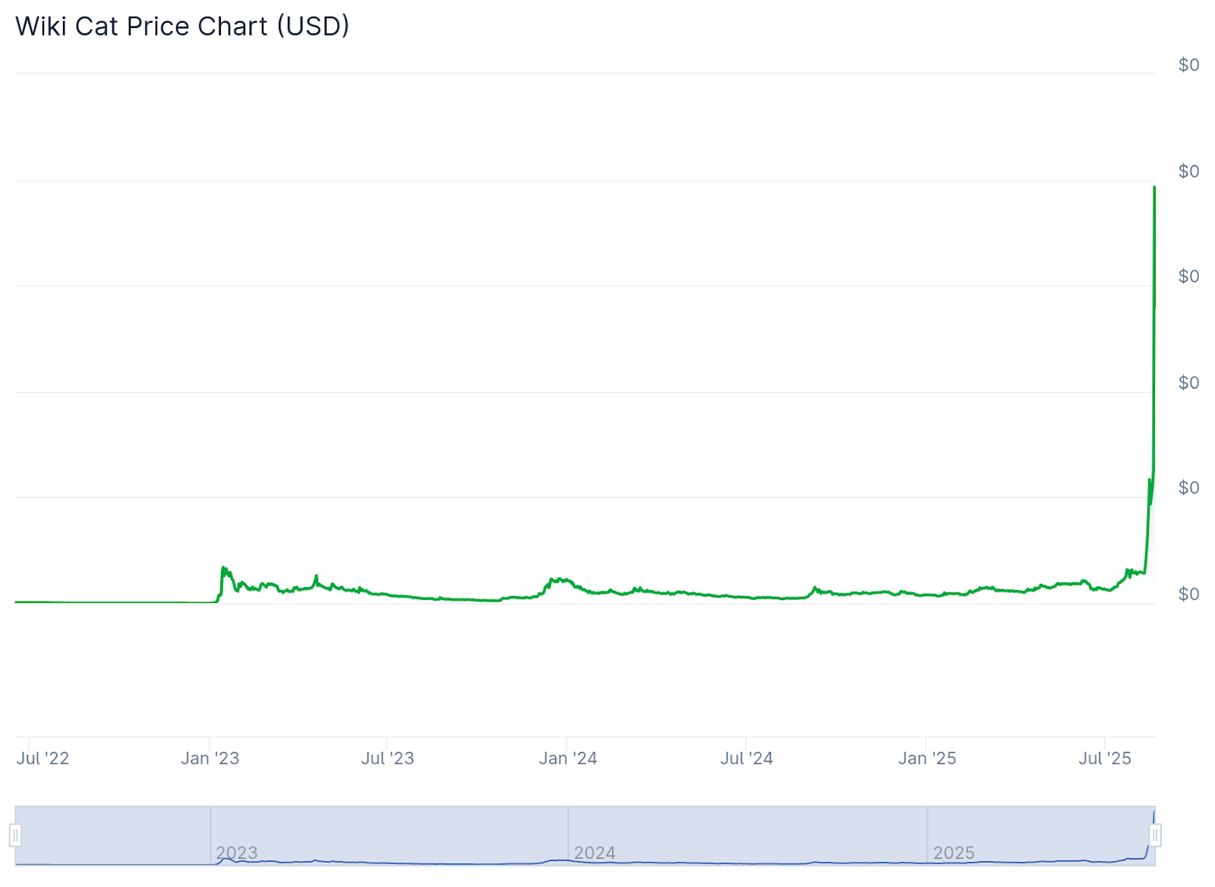This screenshot has height=887, width=1215.
Task: Click the Wiki Cat Price Chart title
Action: (182, 27)
